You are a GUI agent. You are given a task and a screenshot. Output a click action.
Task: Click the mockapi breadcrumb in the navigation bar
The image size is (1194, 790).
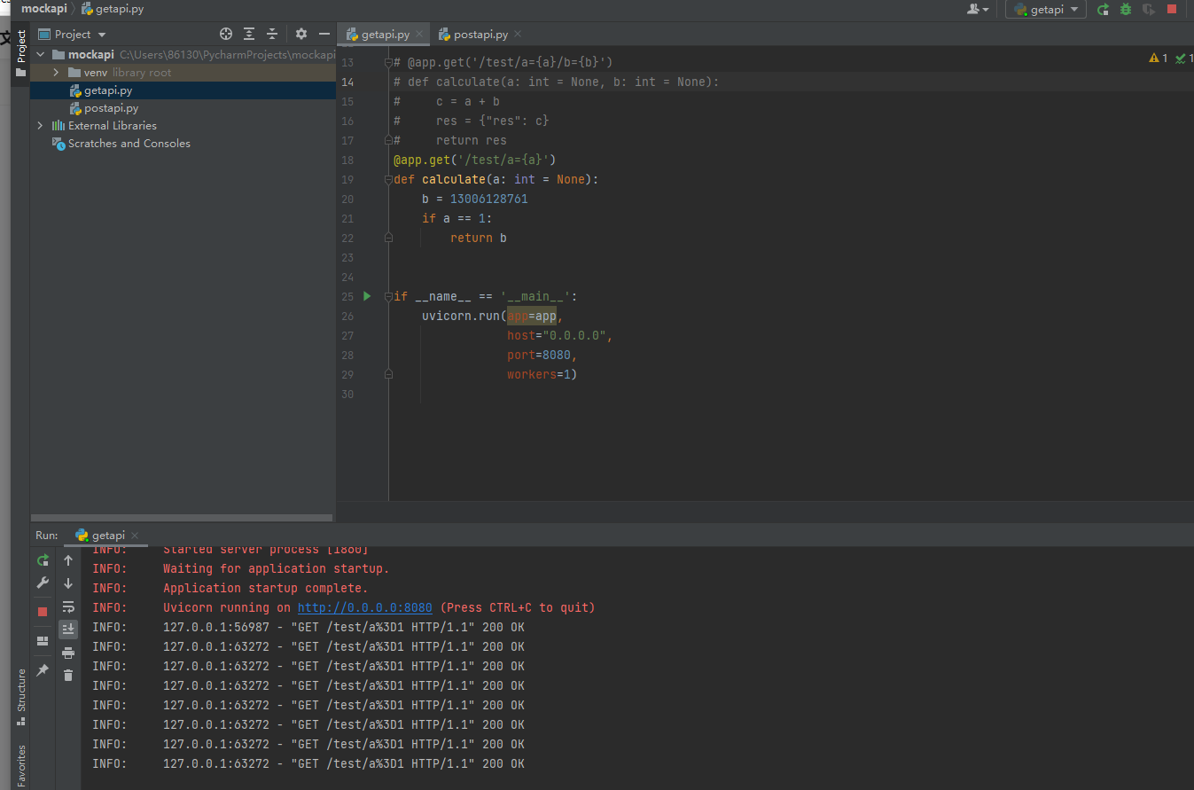(44, 9)
